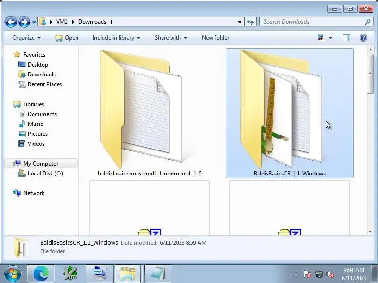Open the Vim app from the taskbar

coord(70,274)
